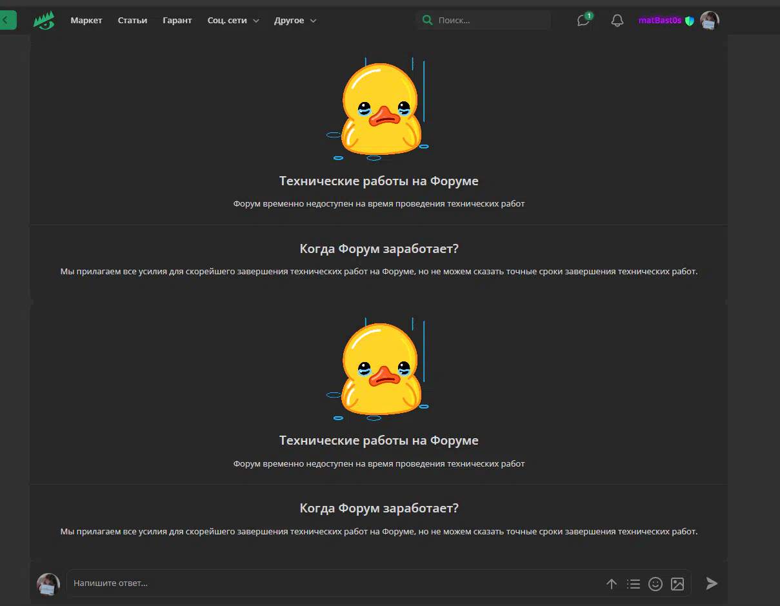Click the avatar beside the reply field
Screen dimensions: 780x606
pos(48,584)
